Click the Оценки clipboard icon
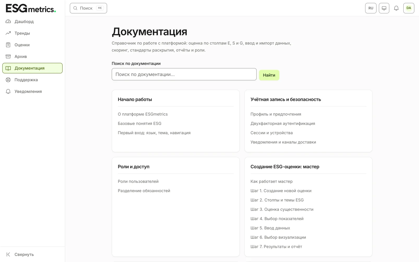 click(x=8, y=45)
